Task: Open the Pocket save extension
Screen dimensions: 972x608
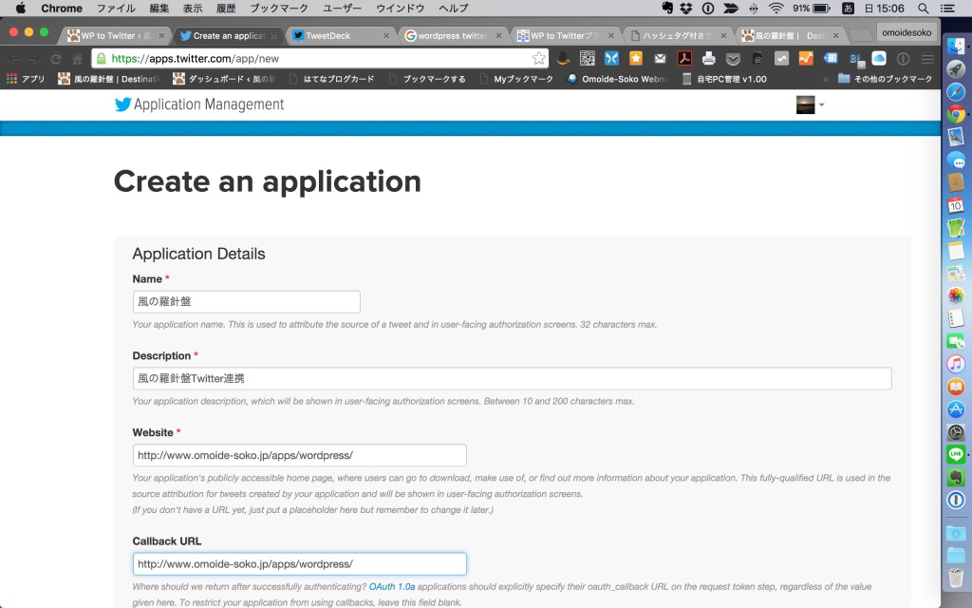Action: (x=733, y=58)
